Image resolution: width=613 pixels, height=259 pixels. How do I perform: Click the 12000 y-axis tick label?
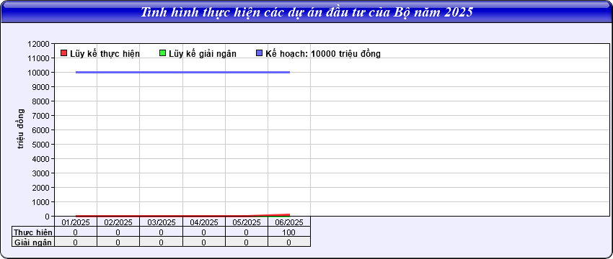[39, 44]
